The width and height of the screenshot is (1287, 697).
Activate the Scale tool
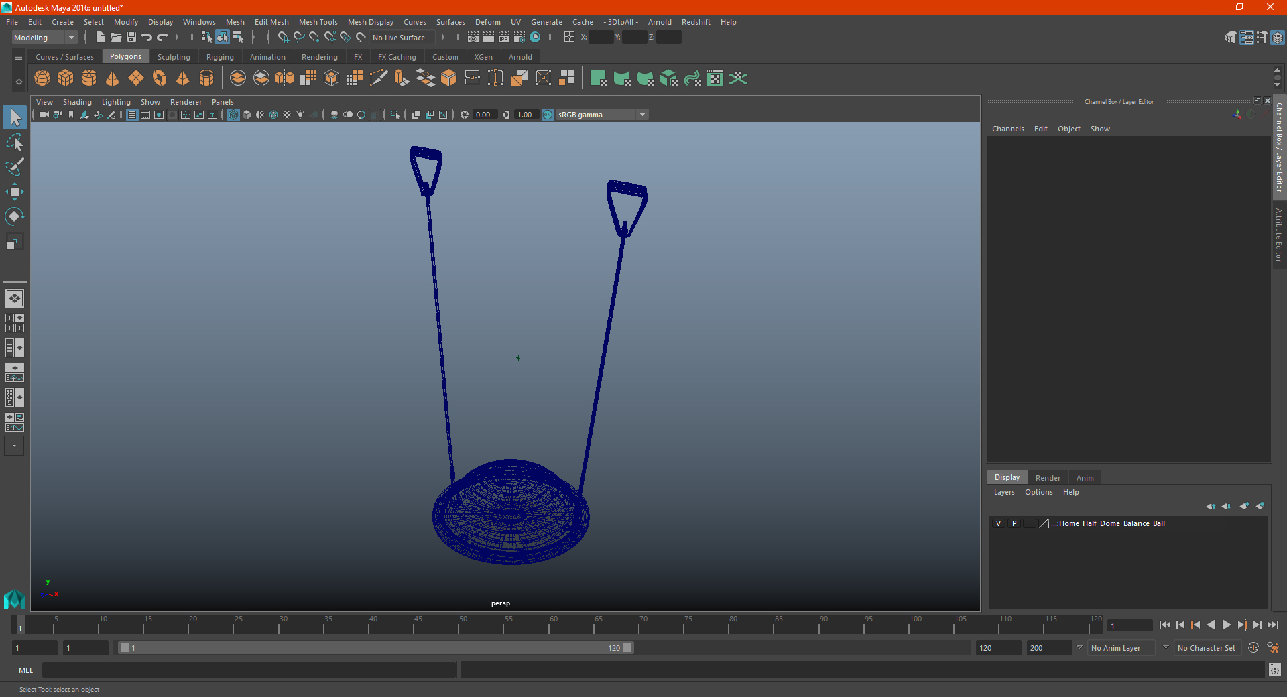point(15,241)
